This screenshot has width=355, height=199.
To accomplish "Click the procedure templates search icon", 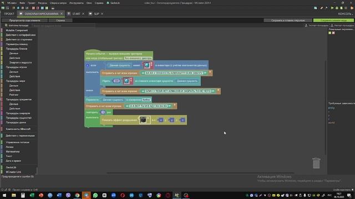I will coord(6,25).
